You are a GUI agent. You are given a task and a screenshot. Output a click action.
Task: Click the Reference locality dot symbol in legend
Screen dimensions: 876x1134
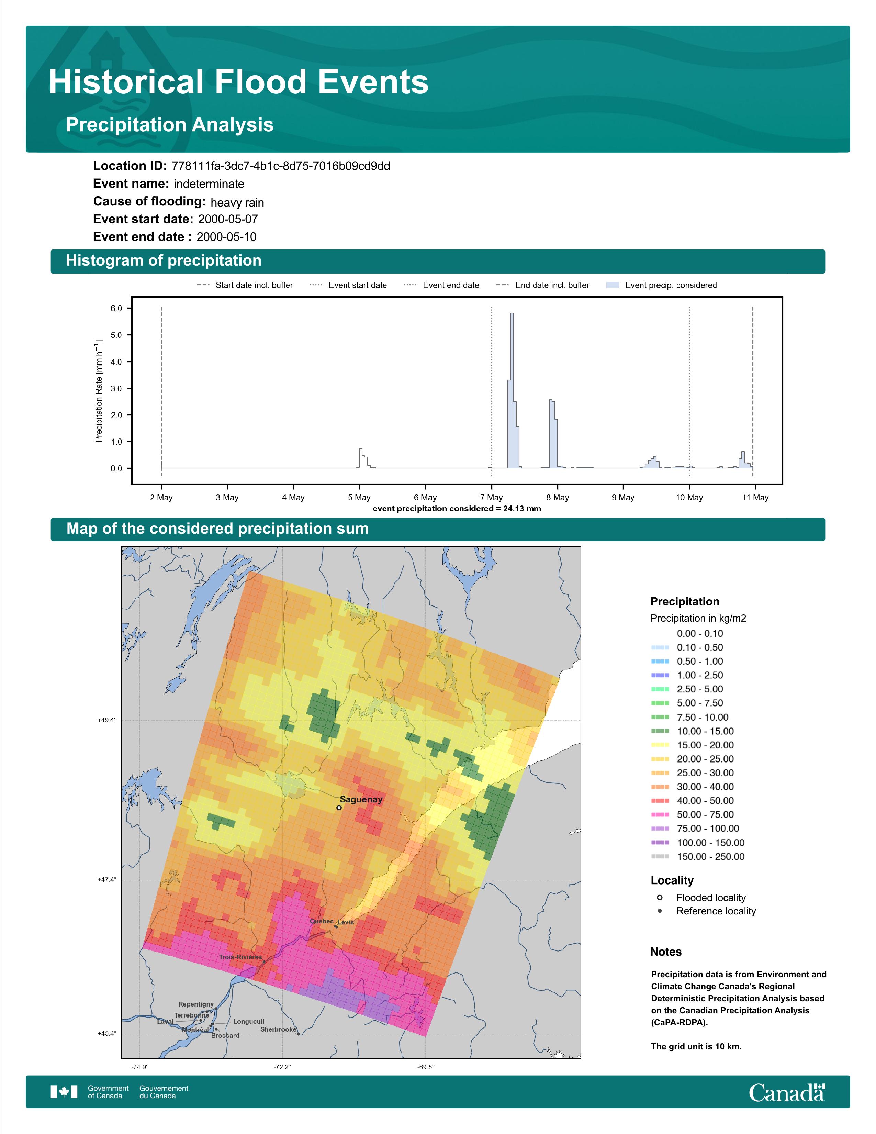click(x=660, y=911)
